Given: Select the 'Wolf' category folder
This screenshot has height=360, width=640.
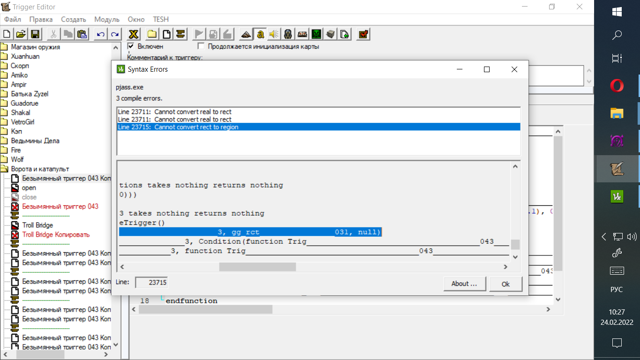Looking at the screenshot, I should pos(17,159).
